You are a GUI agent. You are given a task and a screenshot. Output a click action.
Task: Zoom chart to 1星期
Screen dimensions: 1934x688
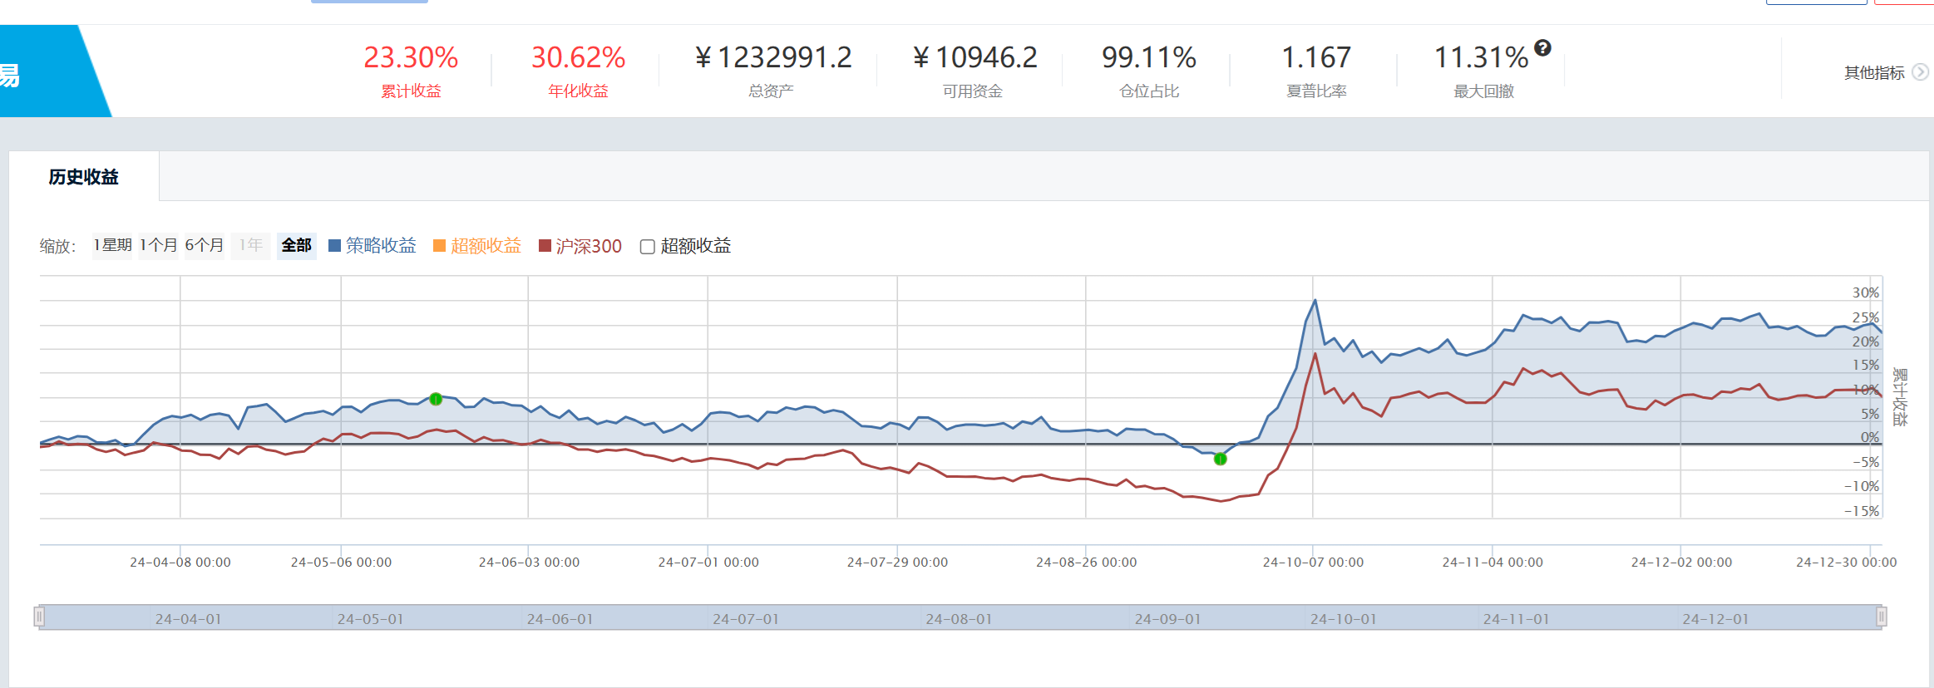[x=112, y=245]
